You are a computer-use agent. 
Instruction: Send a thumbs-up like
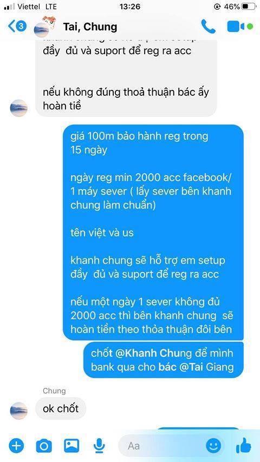pos(244,445)
